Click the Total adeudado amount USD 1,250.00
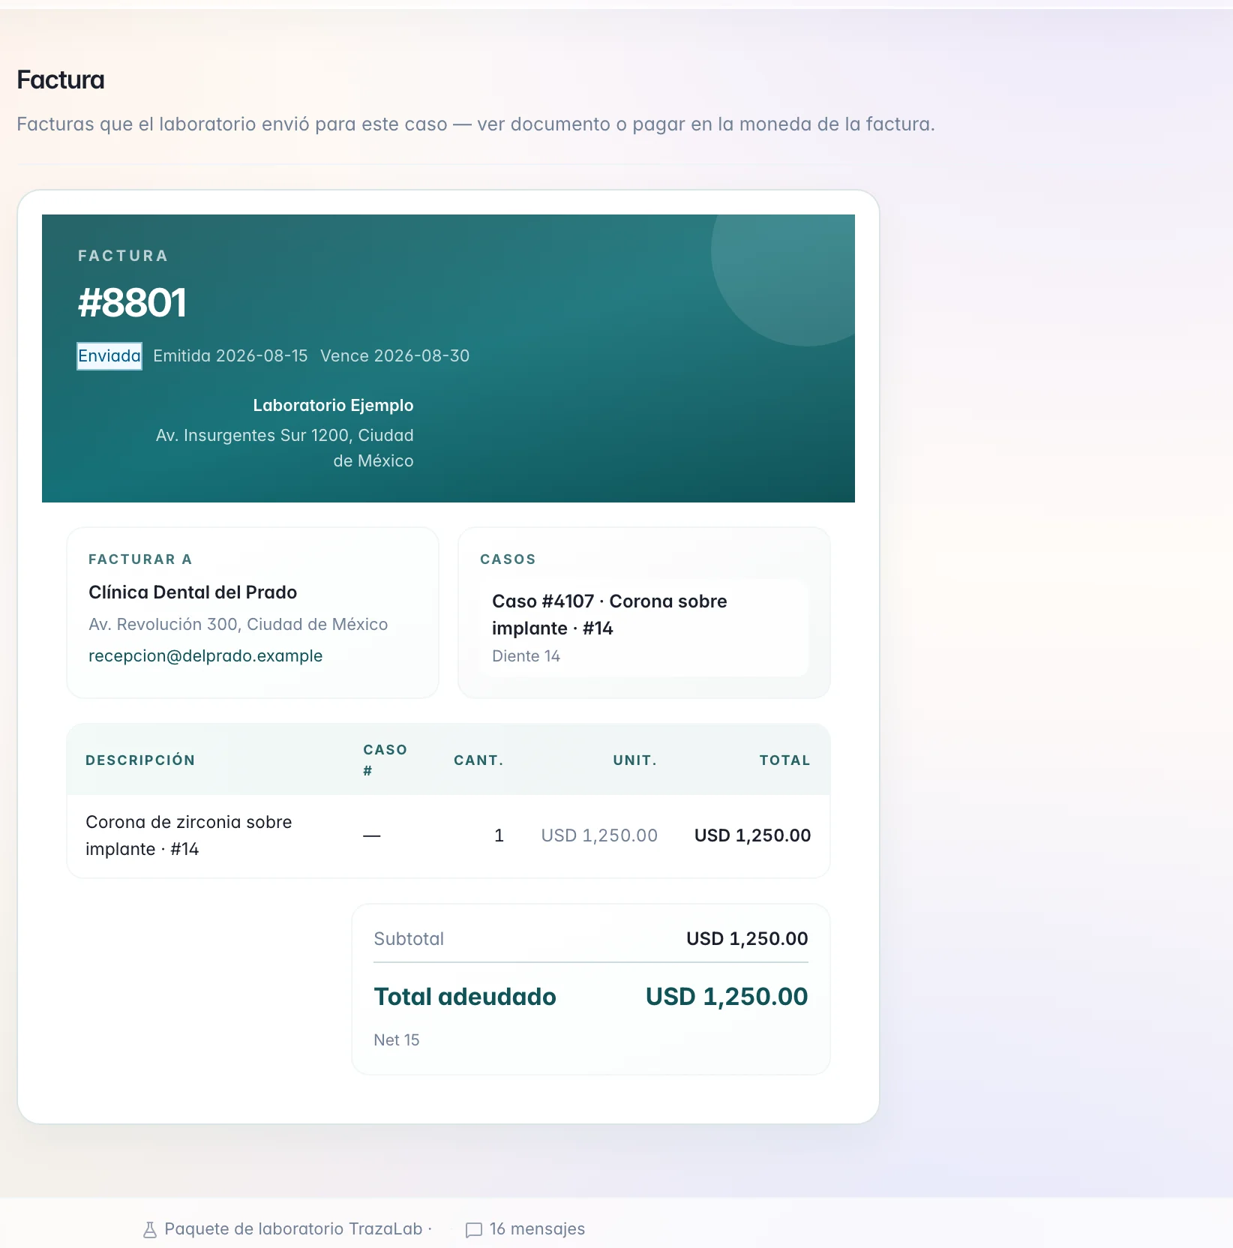The image size is (1233, 1248). pyautogui.click(x=727, y=997)
